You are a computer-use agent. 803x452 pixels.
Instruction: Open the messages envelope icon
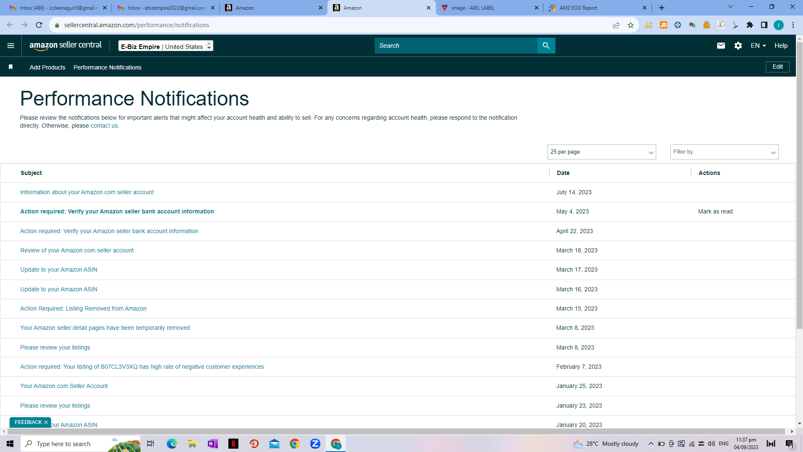(x=721, y=46)
